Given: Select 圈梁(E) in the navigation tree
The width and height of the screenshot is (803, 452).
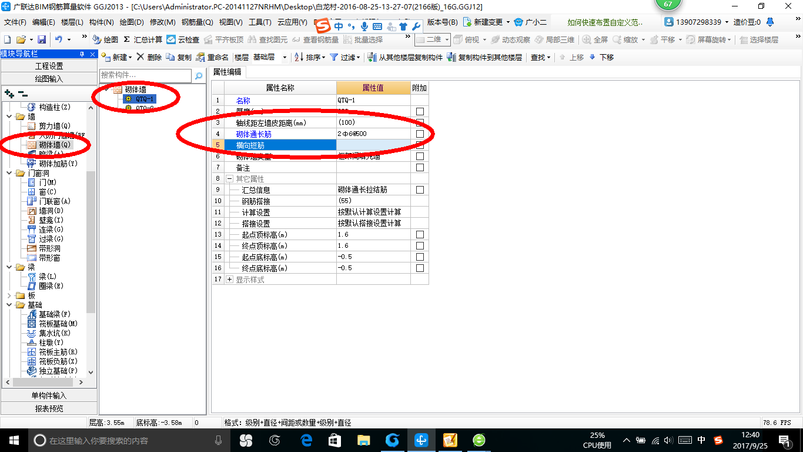Looking at the screenshot, I should click(x=51, y=286).
